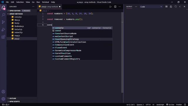The image size is (188, 106).
Task: Change indentation via Spaces: 2
Action: [140, 105]
